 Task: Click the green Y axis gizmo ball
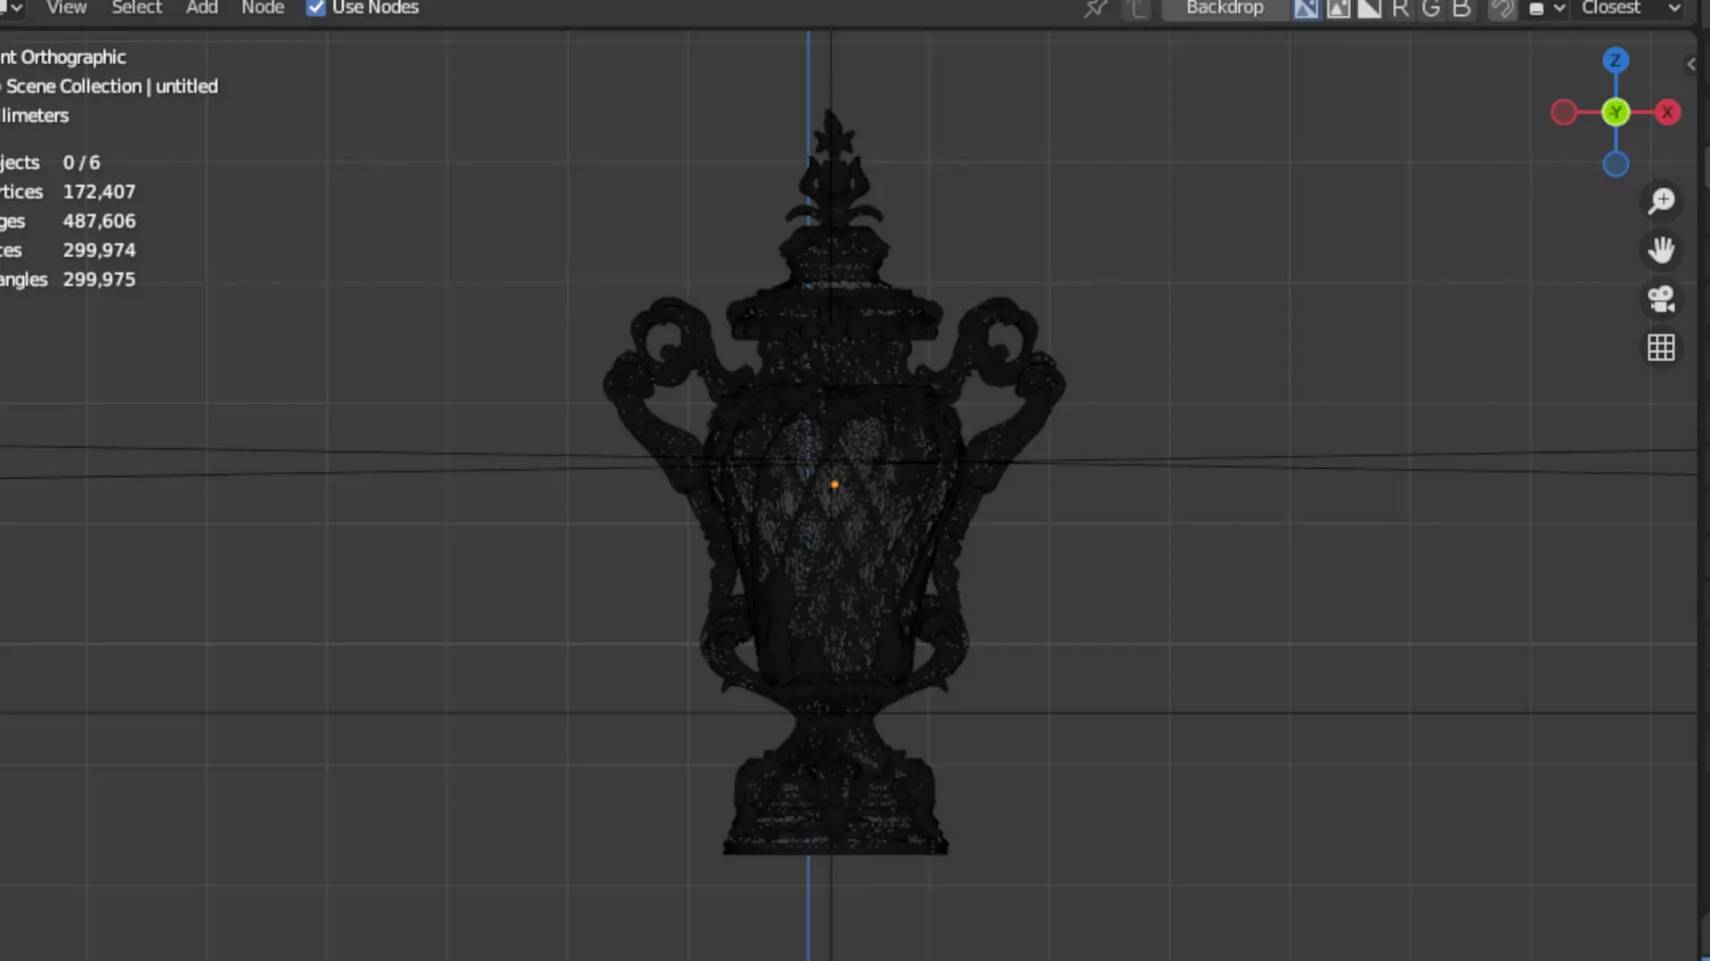[1616, 112]
